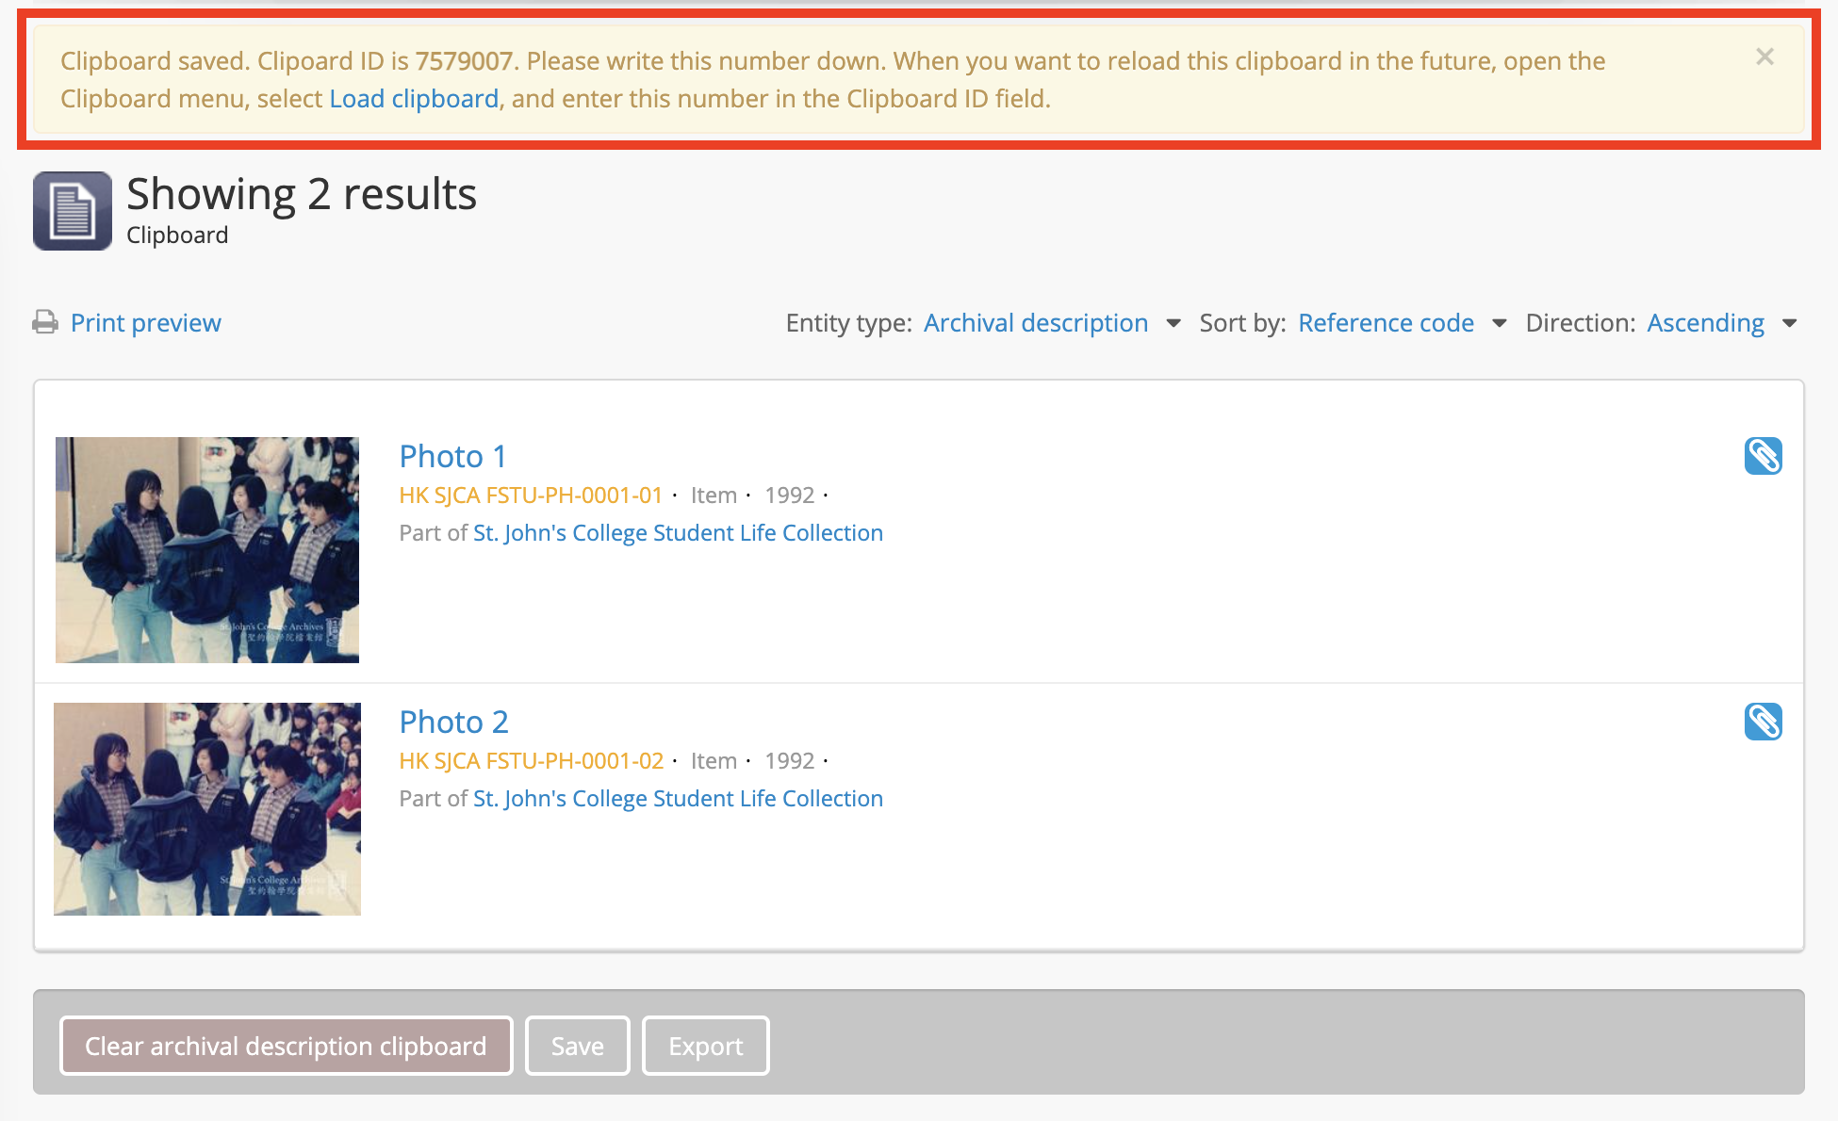
Task: Toggle Photo 1 clipboard paperclip
Action: (x=1763, y=457)
